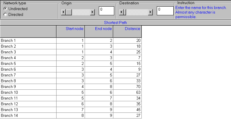231x122 pixels.
Task: Click the Origin value input field
Action: pyautogui.click(x=106, y=11)
